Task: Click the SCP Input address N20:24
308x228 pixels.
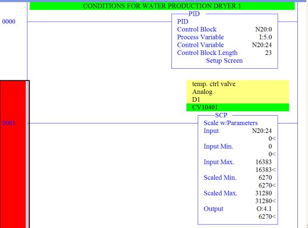Action: tap(262, 131)
